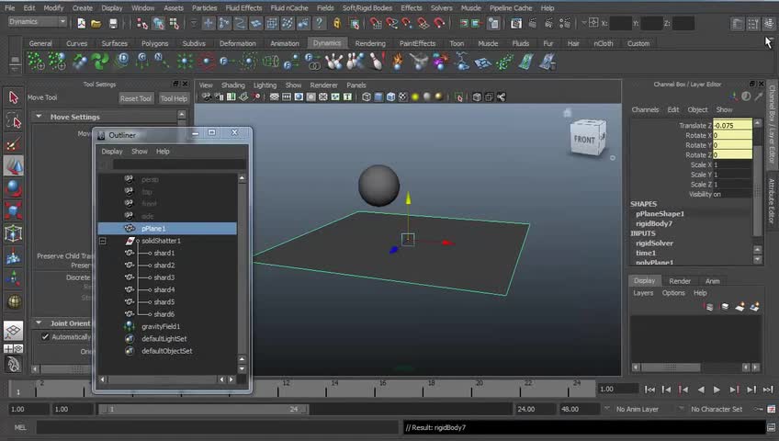The height and width of the screenshot is (441, 779).
Task: Go to start of playback range
Action: point(649,390)
